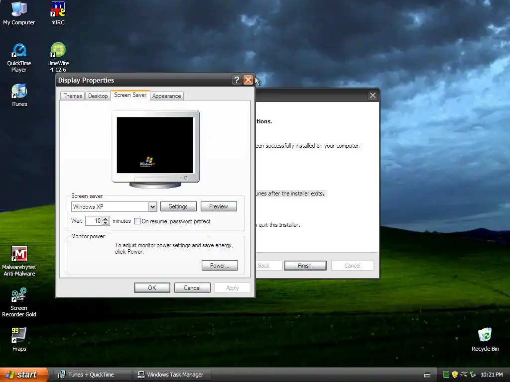Screen dimensions: 510x382
Task: Switch to the Appearance tab
Action: point(166,96)
